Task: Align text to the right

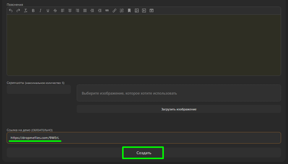Action: click(78, 11)
